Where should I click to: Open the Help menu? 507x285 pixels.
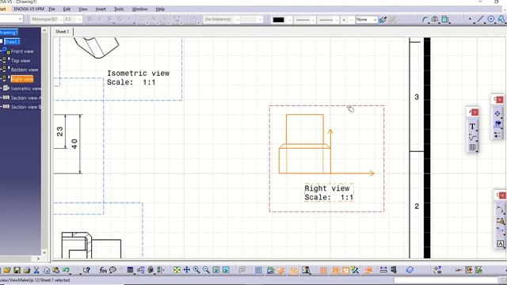(x=160, y=9)
